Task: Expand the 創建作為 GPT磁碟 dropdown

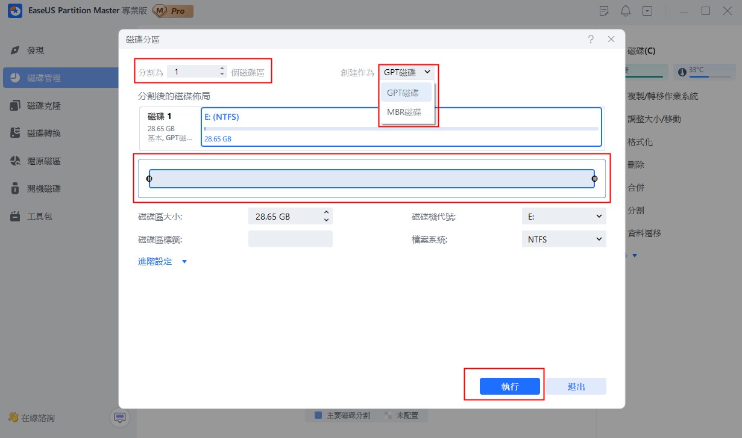Action: point(407,72)
